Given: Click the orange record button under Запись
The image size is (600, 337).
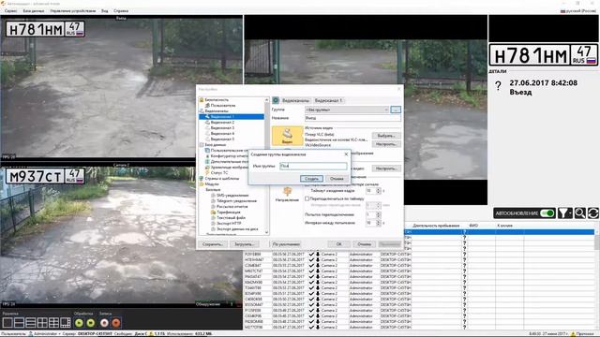Looking at the screenshot, I should click(116, 323).
